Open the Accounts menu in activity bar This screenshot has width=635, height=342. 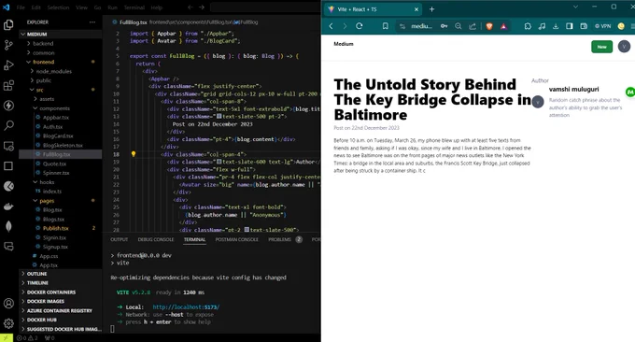pyautogui.click(x=8, y=304)
